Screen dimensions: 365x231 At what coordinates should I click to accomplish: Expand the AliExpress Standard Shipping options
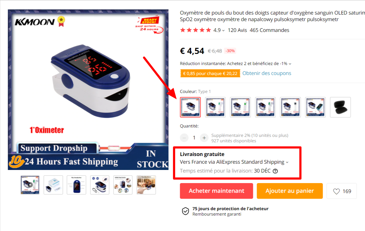287,162
